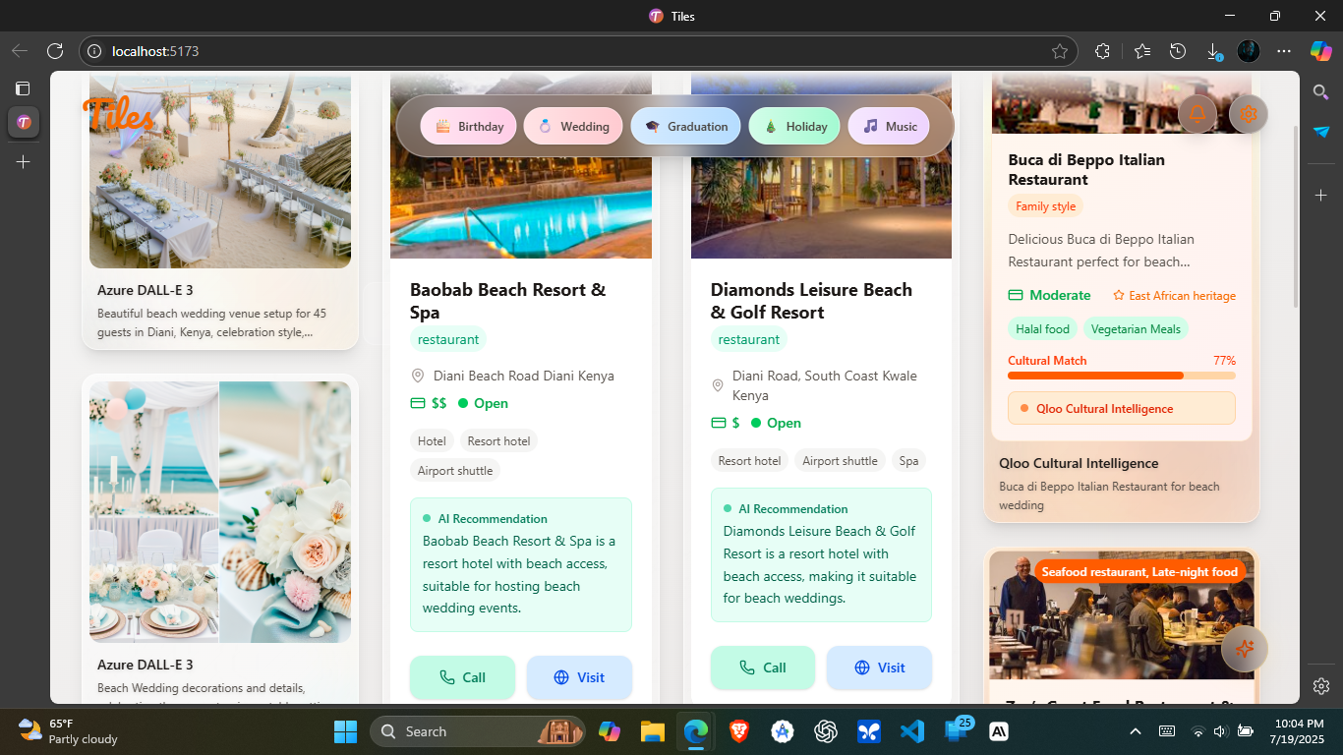This screenshot has width=1343, height=755.
Task: Click the Baobab Beach Resort & Spa title
Action: 507,301
